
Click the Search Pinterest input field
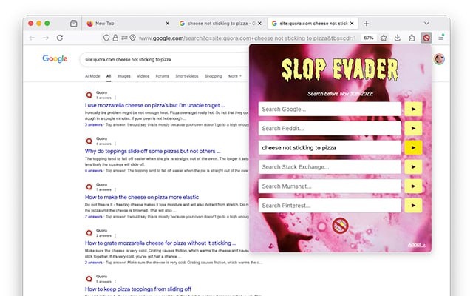[x=330, y=206]
